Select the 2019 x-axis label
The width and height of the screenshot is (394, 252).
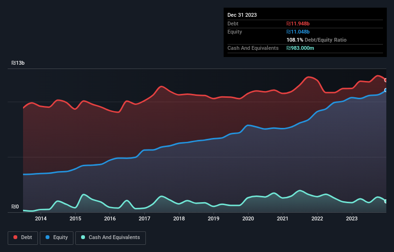tap(214, 218)
